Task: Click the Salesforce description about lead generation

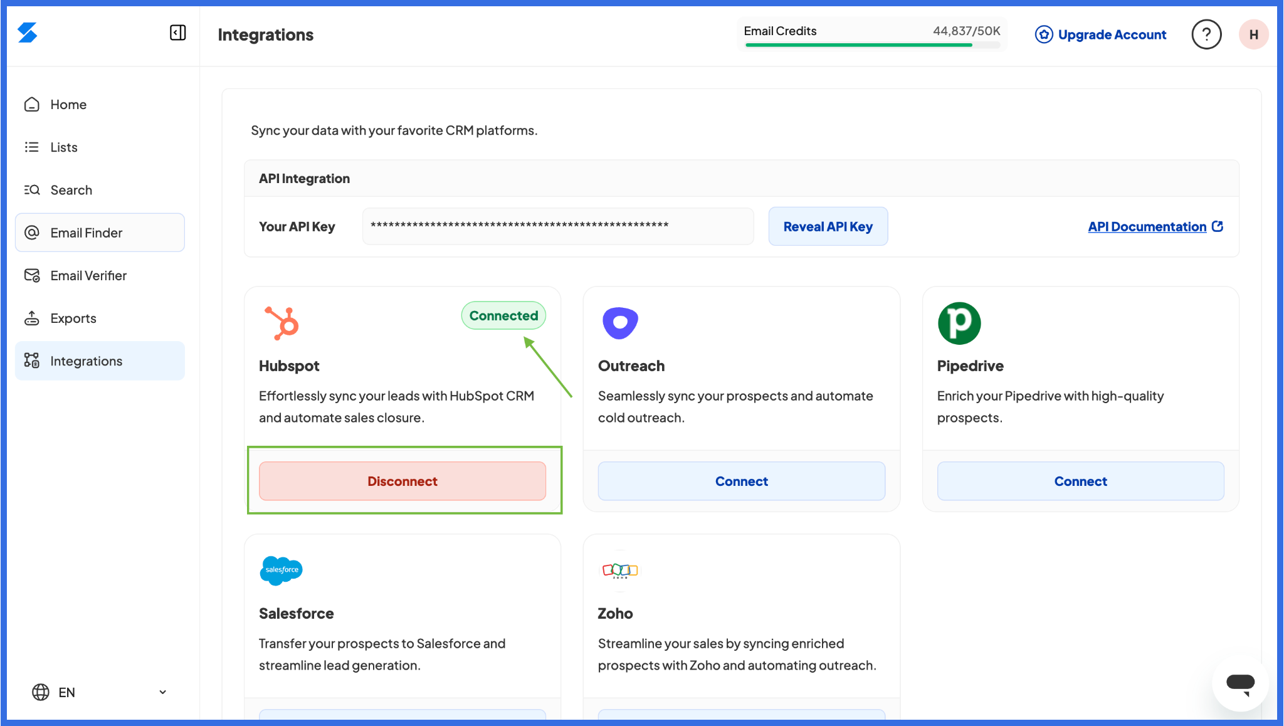Action: pos(382,655)
